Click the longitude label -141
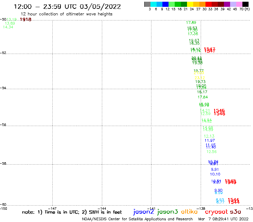Viewport: 253px width, 222px height. click(151, 209)
